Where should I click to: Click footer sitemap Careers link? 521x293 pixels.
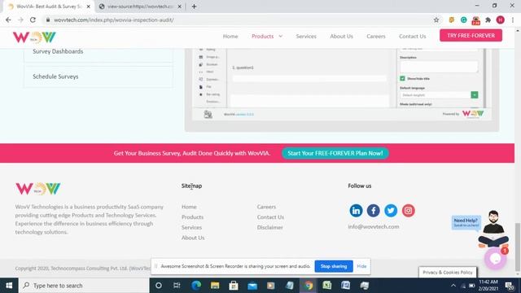266,207
